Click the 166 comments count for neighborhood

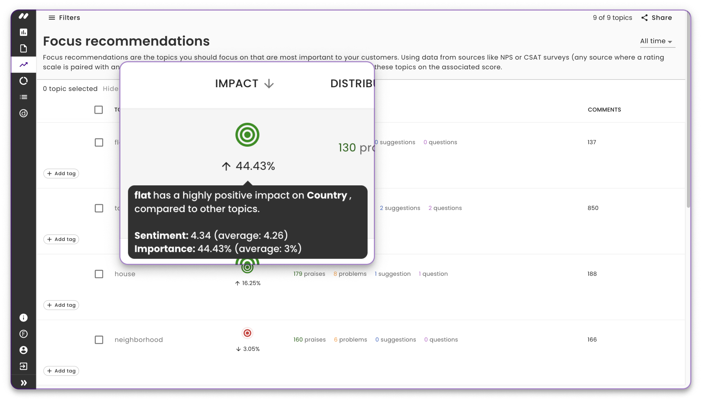(592, 340)
